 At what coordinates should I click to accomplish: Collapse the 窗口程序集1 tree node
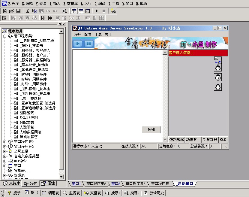click(5, 36)
